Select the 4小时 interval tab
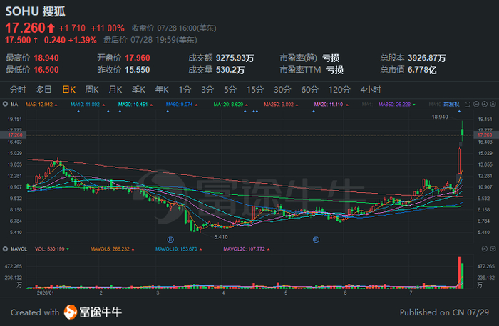 [371, 90]
